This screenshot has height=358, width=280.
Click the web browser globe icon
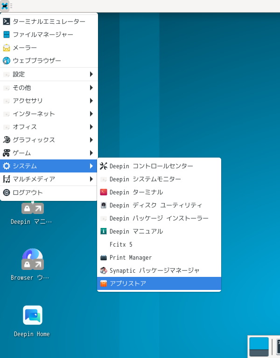(x=7, y=61)
